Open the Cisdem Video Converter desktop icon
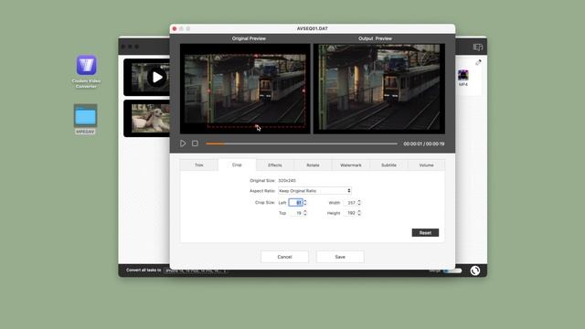 click(x=86, y=65)
